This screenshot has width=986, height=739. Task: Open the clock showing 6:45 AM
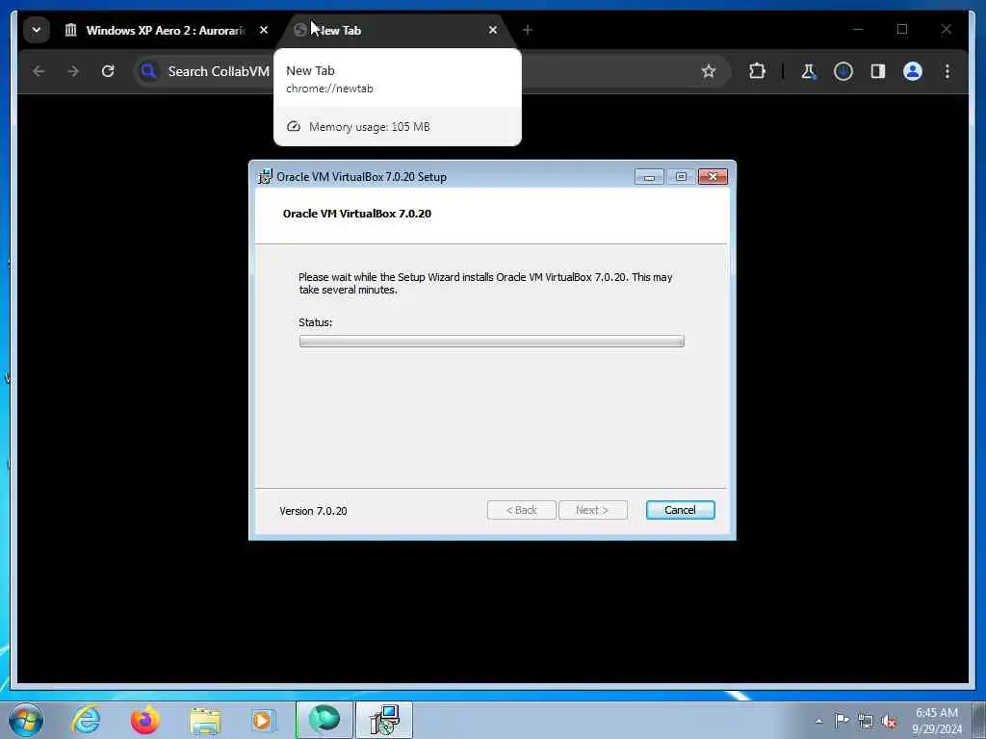click(x=937, y=721)
